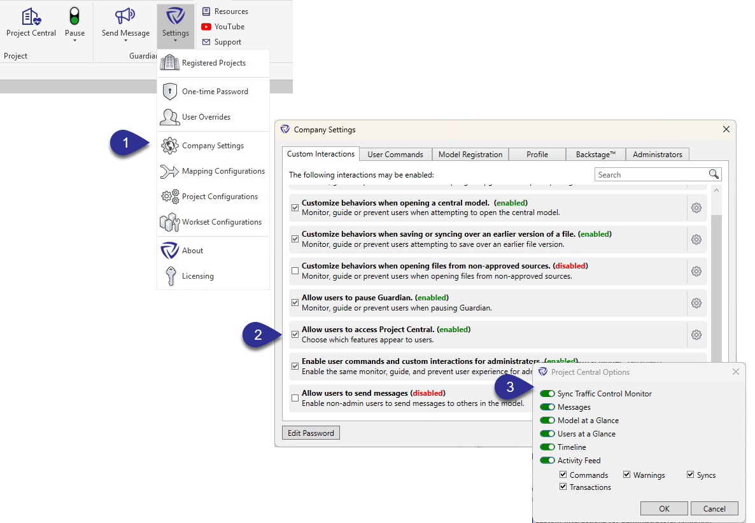755x523 pixels.
Task: Click the scrollbar up arrow
Action: click(x=716, y=190)
